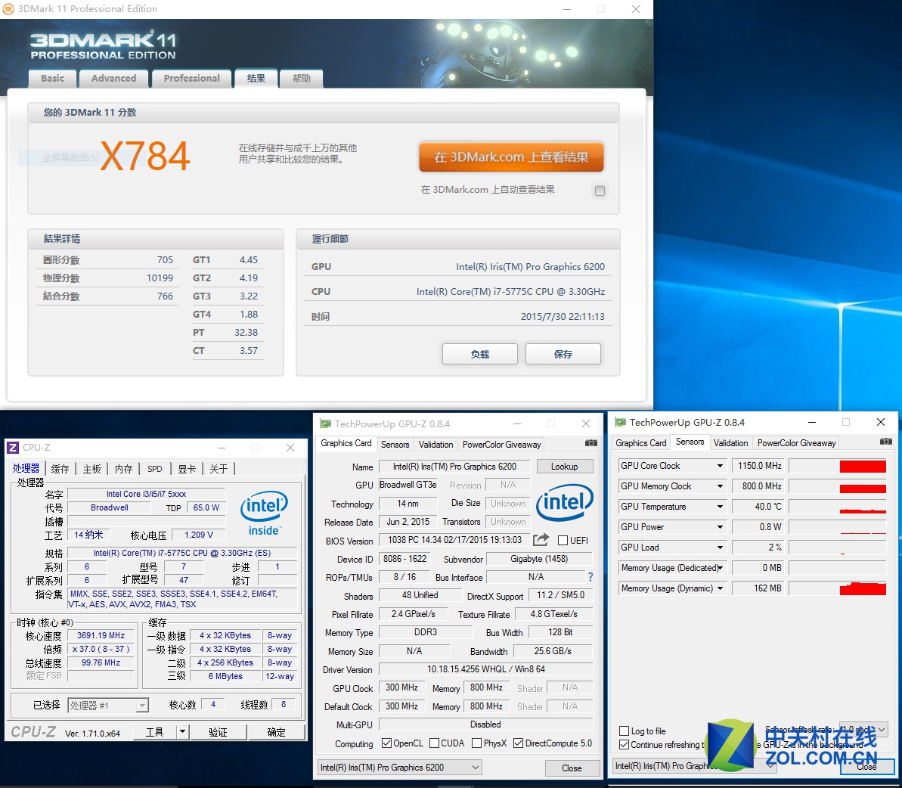Open the GPU selector dropdown in Graphics Card window
This screenshot has height=788, width=902.
[400, 768]
